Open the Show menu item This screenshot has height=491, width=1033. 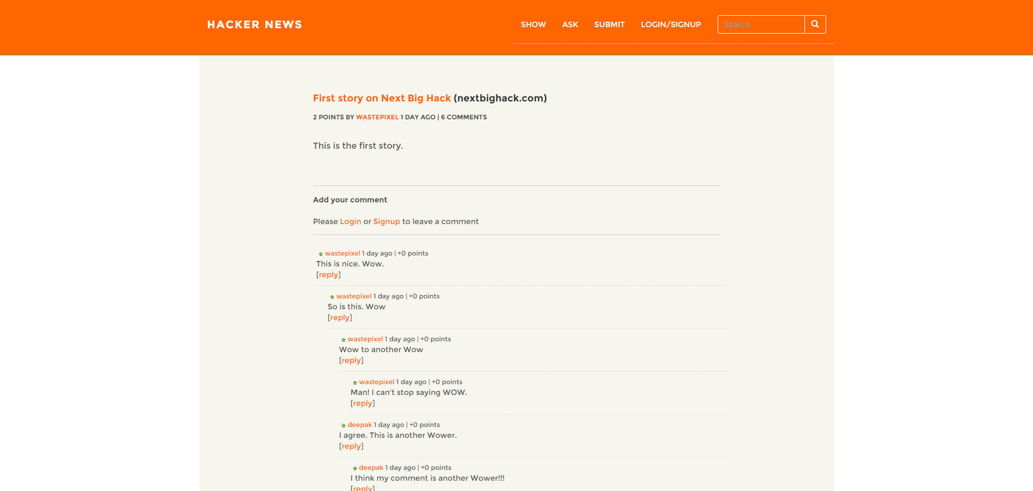[x=533, y=24]
